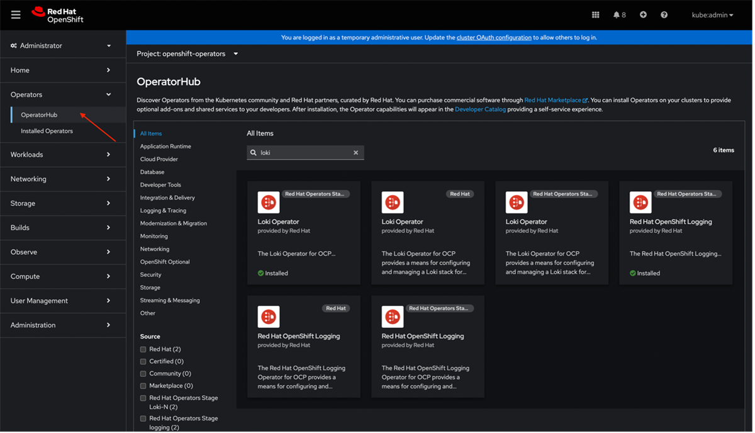Open the Project: openshift-operators dropdown
Image resolution: width=755 pixels, height=433 pixels.
click(186, 54)
